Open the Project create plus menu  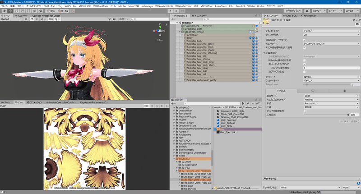point(173,104)
